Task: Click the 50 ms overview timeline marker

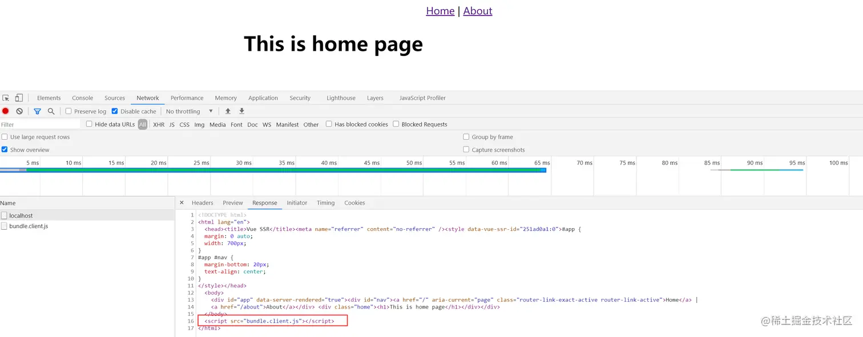Action: 414,163
